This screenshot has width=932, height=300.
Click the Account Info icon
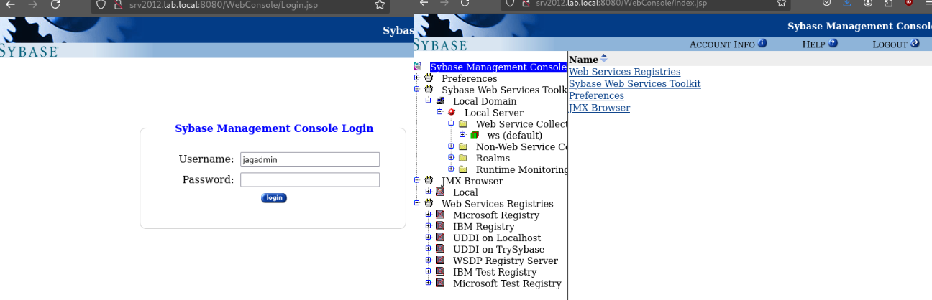click(762, 44)
